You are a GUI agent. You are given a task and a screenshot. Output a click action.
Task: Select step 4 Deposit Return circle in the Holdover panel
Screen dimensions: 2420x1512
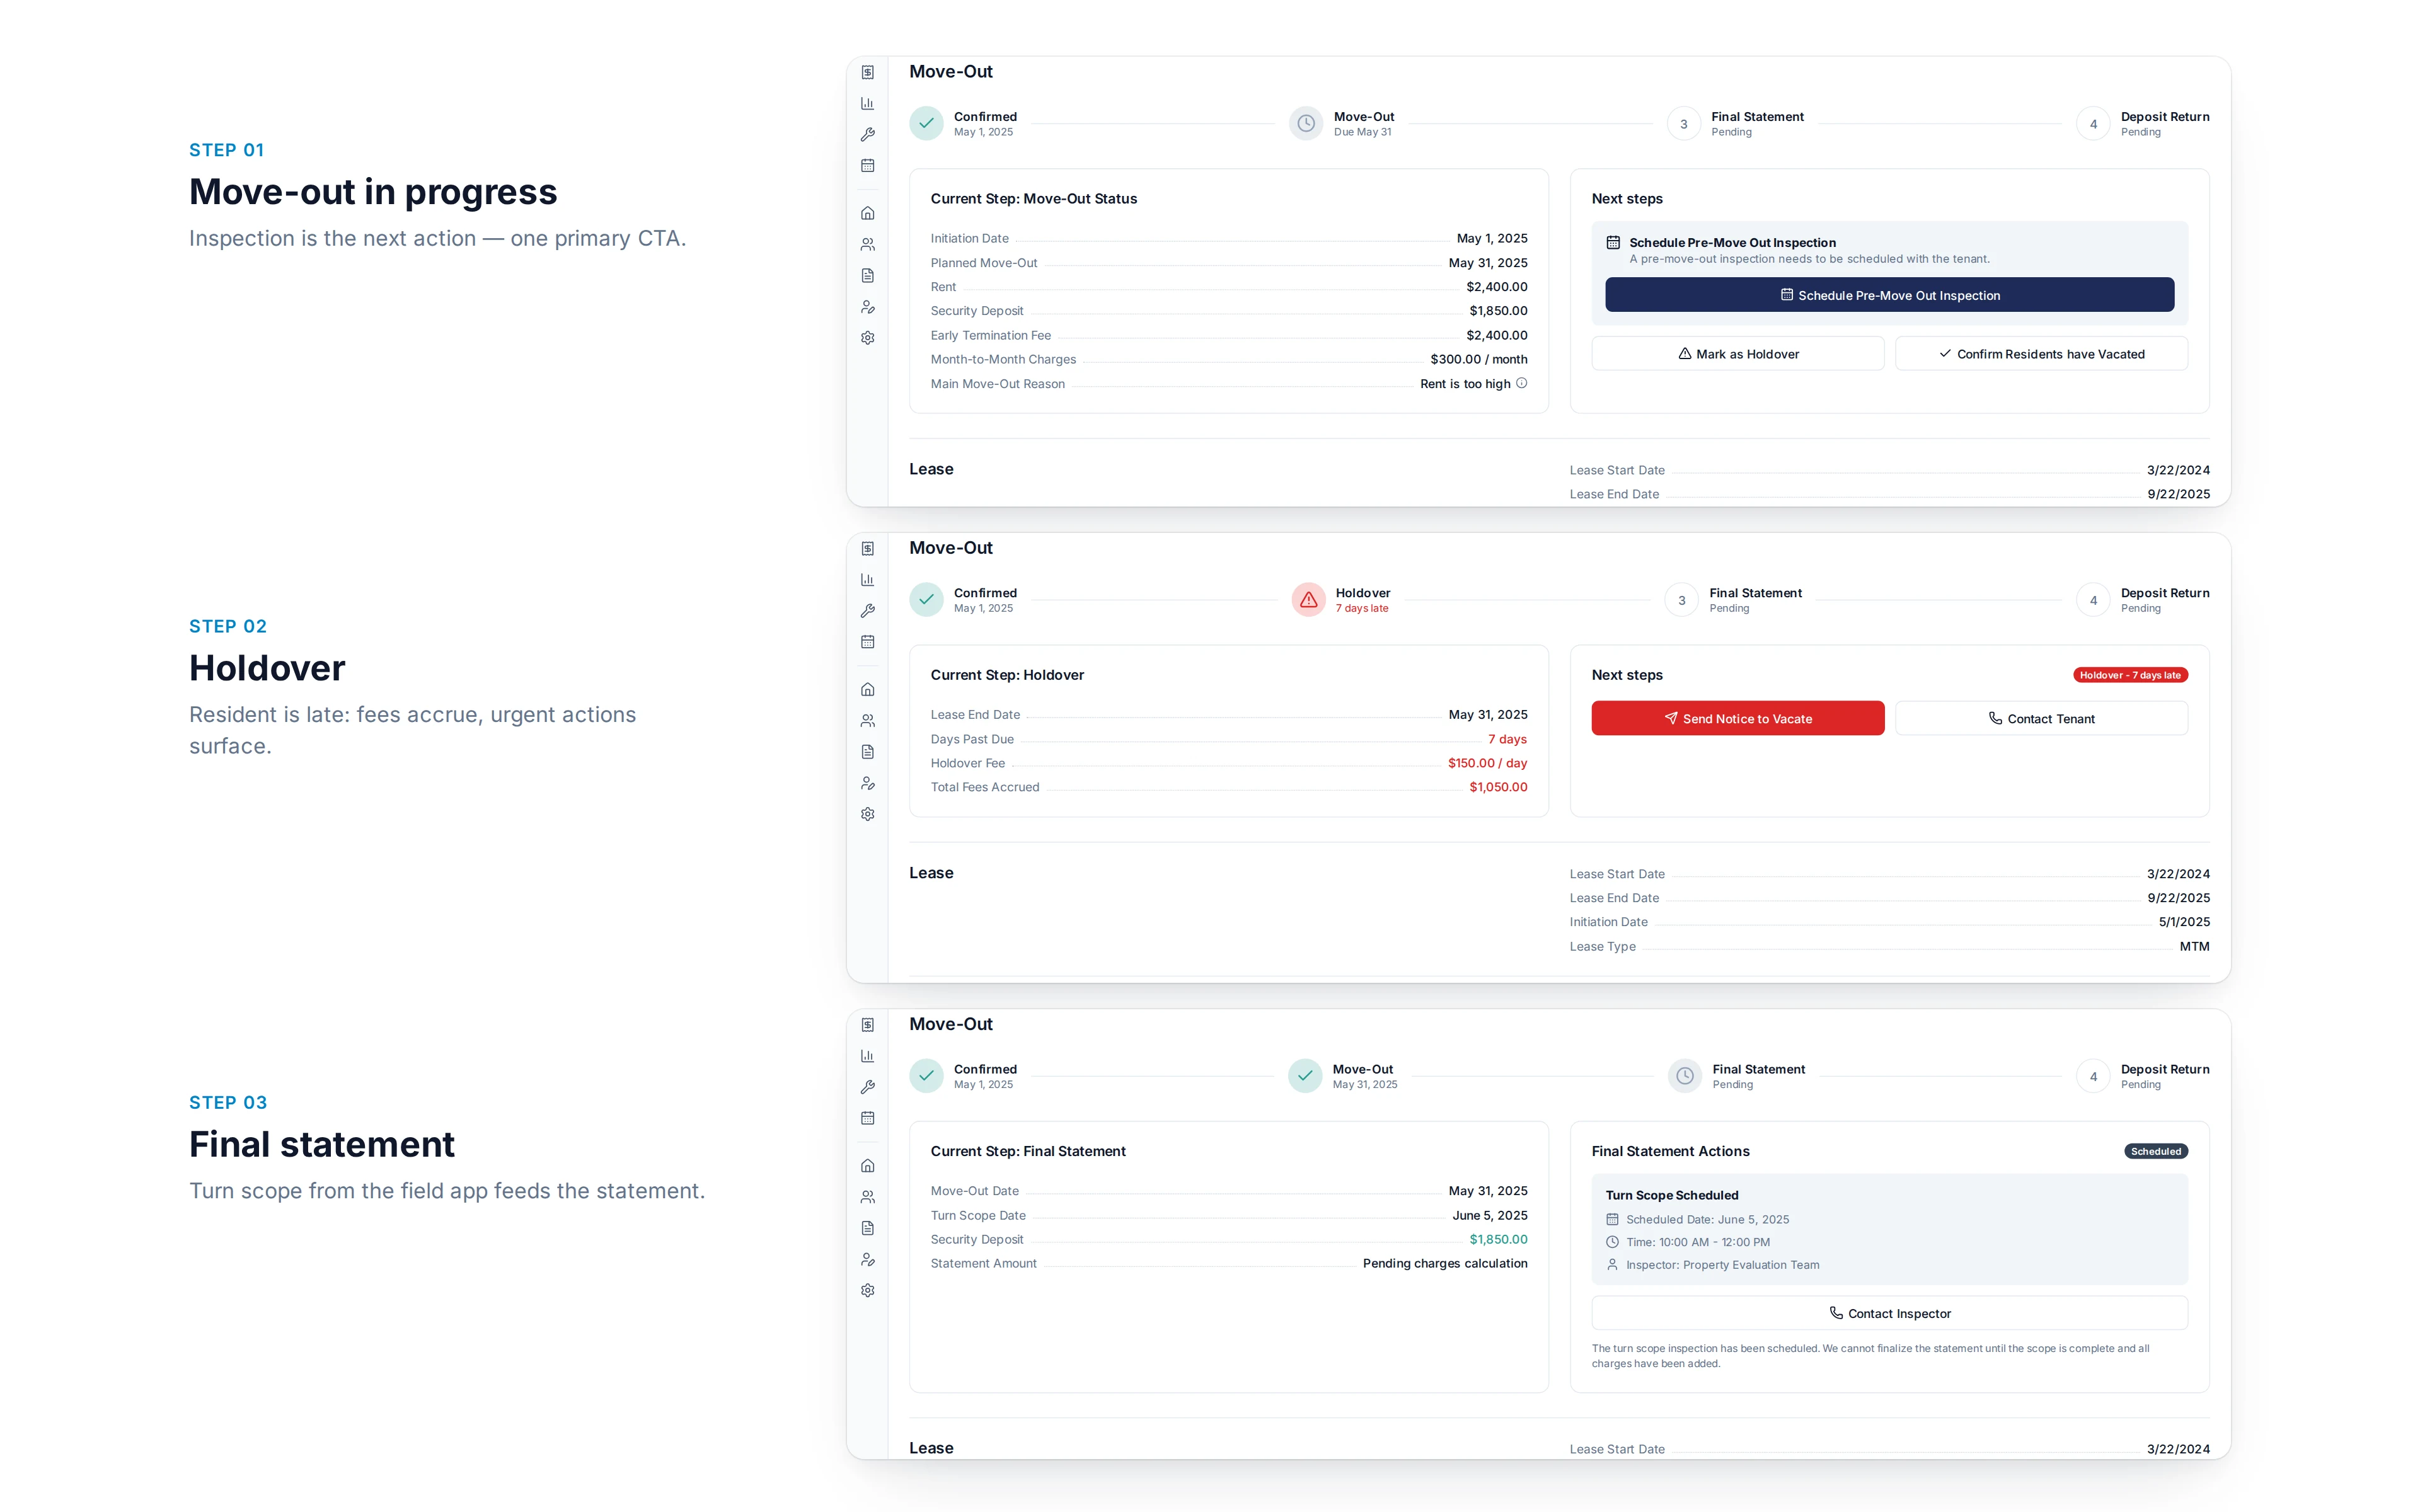click(2093, 600)
